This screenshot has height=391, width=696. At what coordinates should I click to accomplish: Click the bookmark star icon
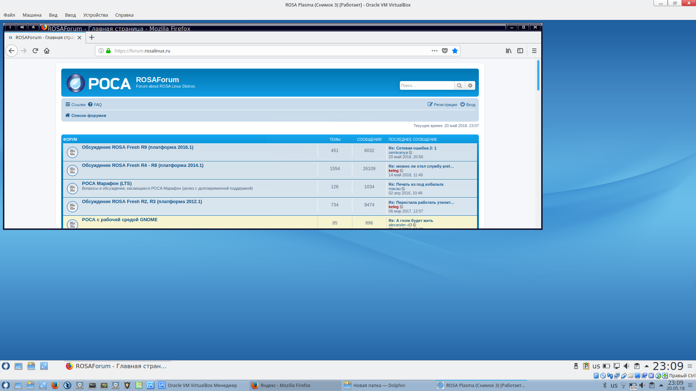click(x=455, y=51)
